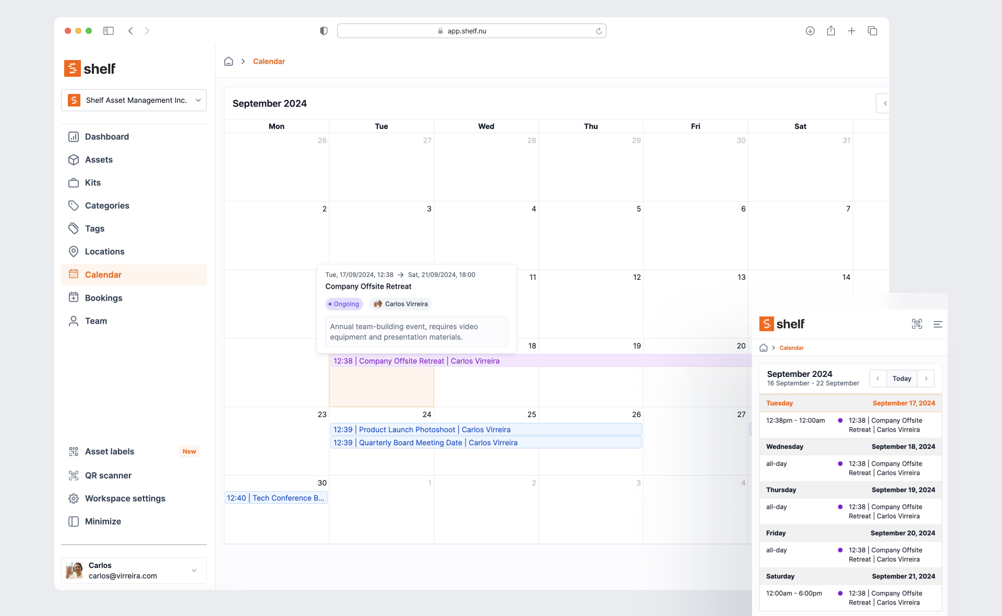
Task: Open a new browser tab with plus icon
Action: [851, 31]
